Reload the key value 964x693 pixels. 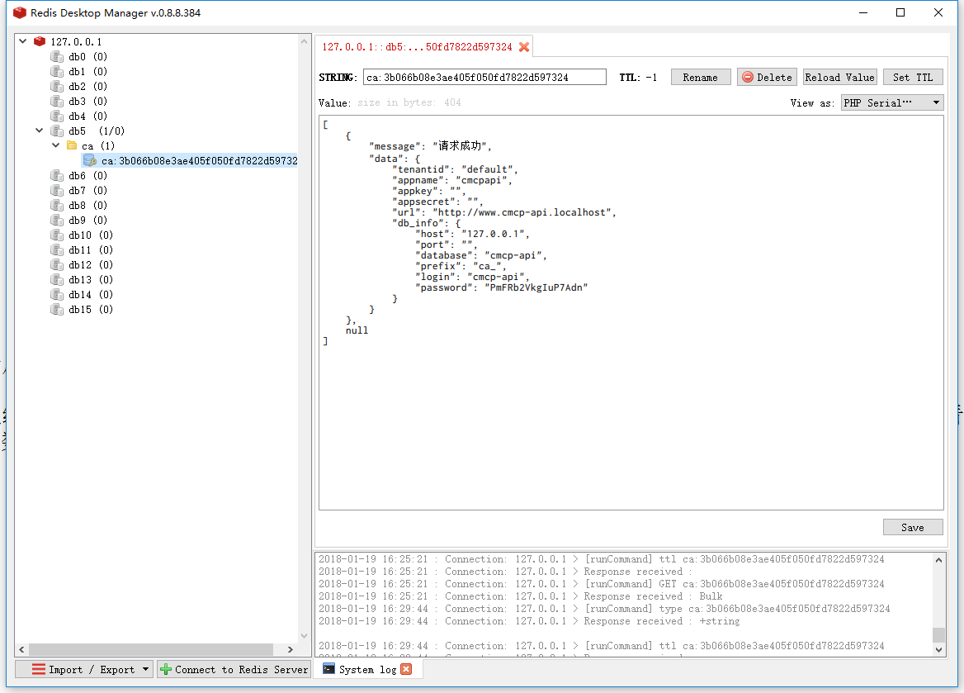pos(839,77)
